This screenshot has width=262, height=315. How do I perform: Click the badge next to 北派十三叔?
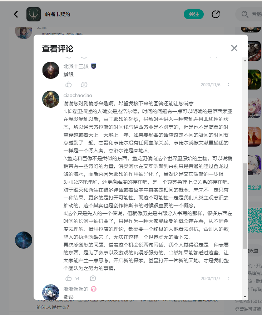click(94, 66)
